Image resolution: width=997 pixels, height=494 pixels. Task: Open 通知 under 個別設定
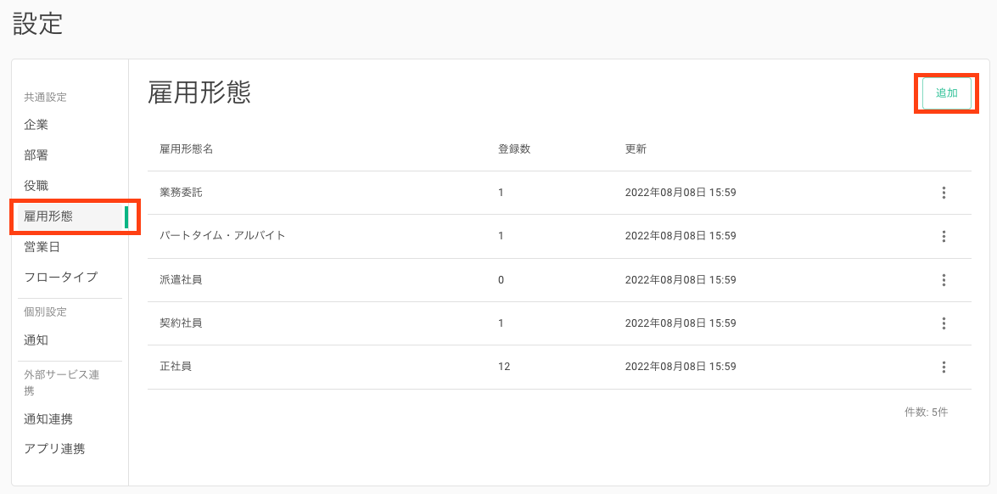36,340
